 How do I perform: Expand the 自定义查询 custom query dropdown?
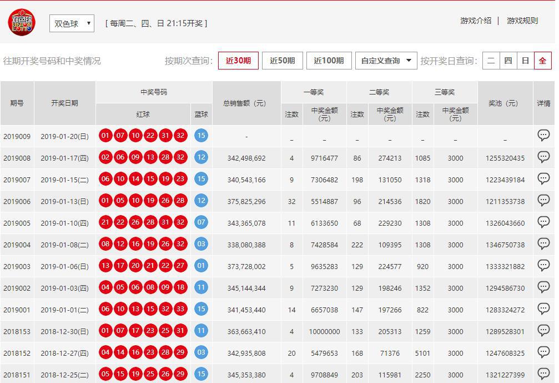tap(386, 61)
